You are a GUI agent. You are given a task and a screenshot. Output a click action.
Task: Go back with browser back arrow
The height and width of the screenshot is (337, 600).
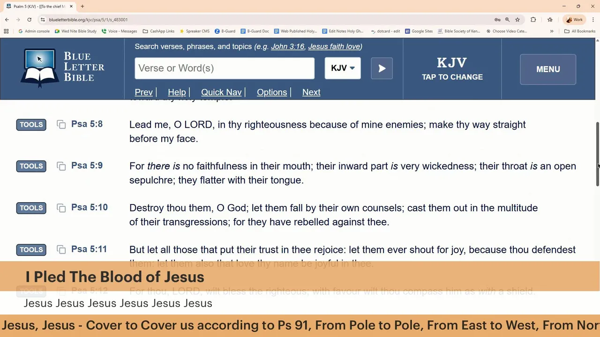[7, 20]
